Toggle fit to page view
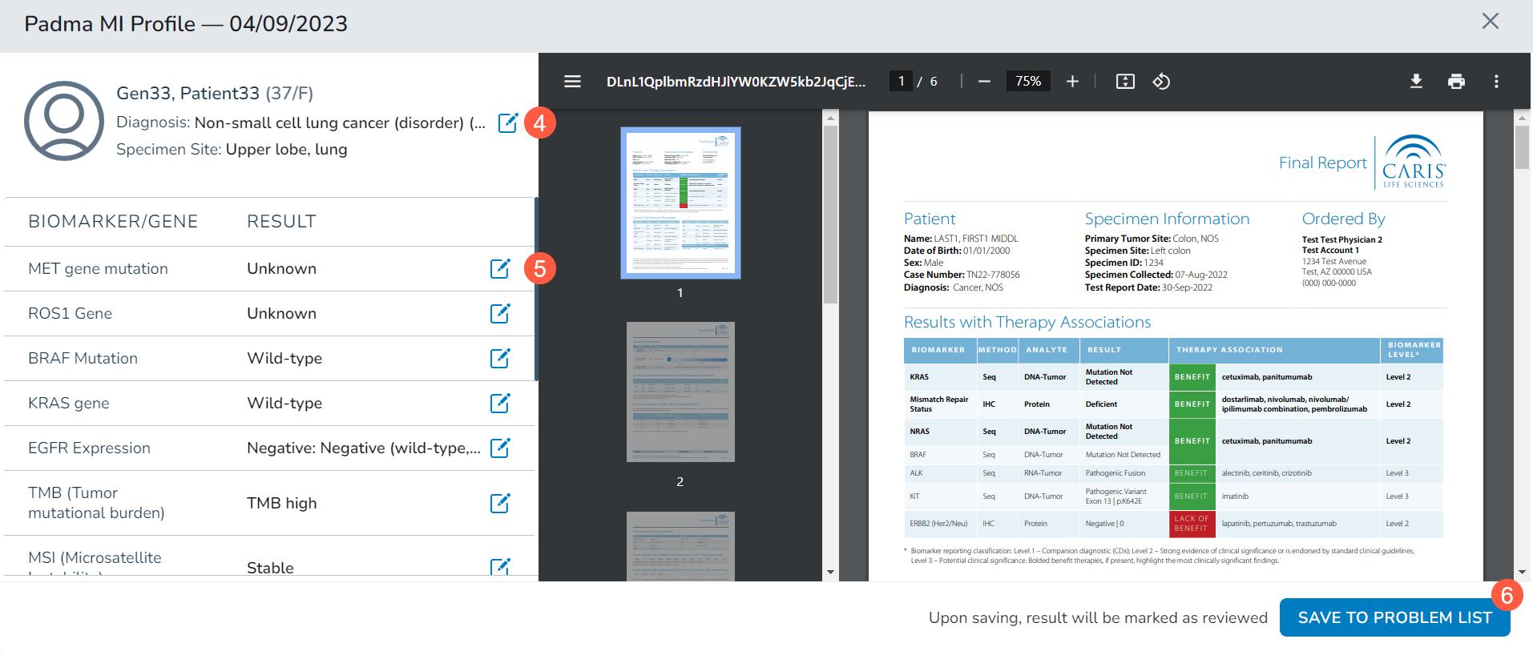This screenshot has height=651, width=1533. [x=1125, y=81]
